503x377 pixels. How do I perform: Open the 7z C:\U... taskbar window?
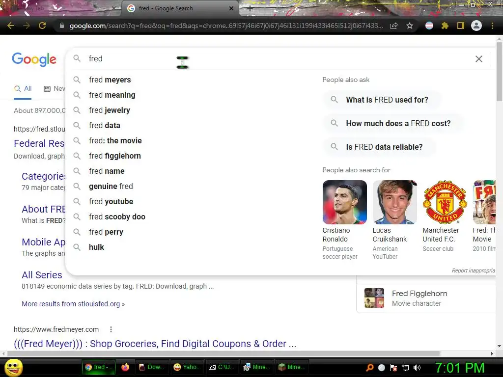click(222, 367)
